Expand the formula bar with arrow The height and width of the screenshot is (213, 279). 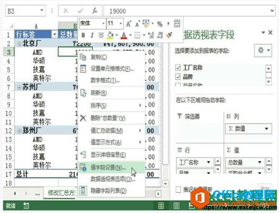click(272, 11)
